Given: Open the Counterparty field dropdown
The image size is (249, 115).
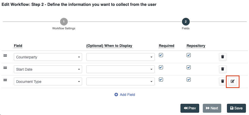Looking at the screenshot, I should (x=48, y=57).
